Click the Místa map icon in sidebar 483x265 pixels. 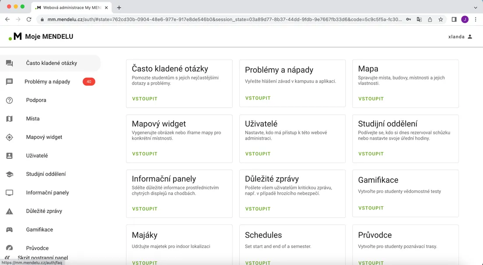tap(10, 119)
